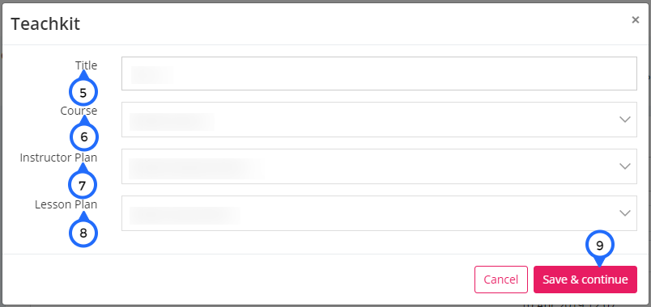The height and width of the screenshot is (307, 651).
Task: Click the Cancel button
Action: pos(501,280)
